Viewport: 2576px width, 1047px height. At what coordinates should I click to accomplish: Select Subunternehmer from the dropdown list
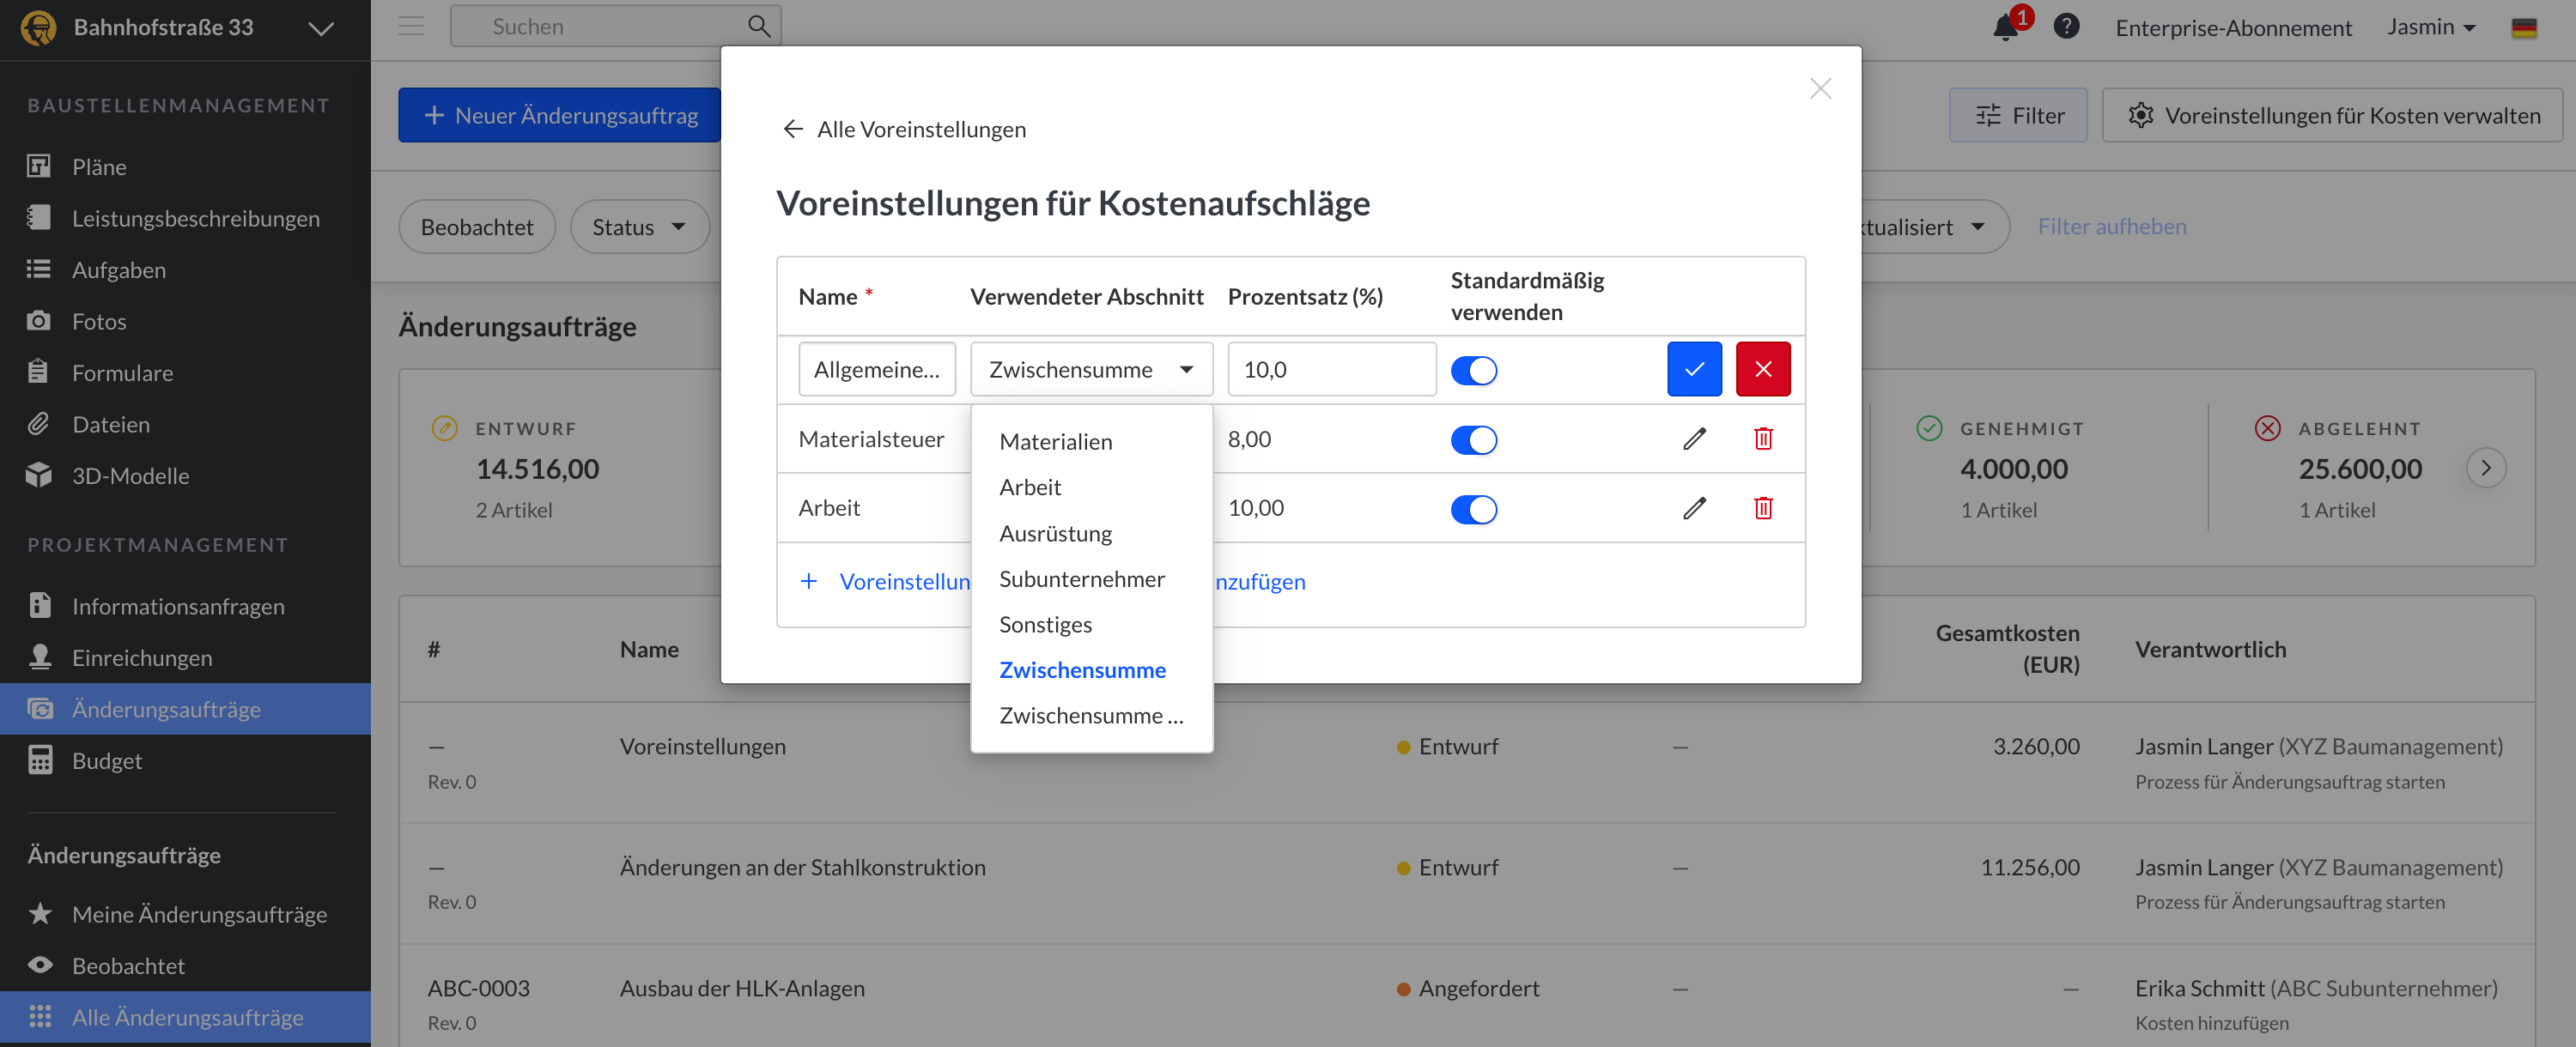[x=1081, y=578]
